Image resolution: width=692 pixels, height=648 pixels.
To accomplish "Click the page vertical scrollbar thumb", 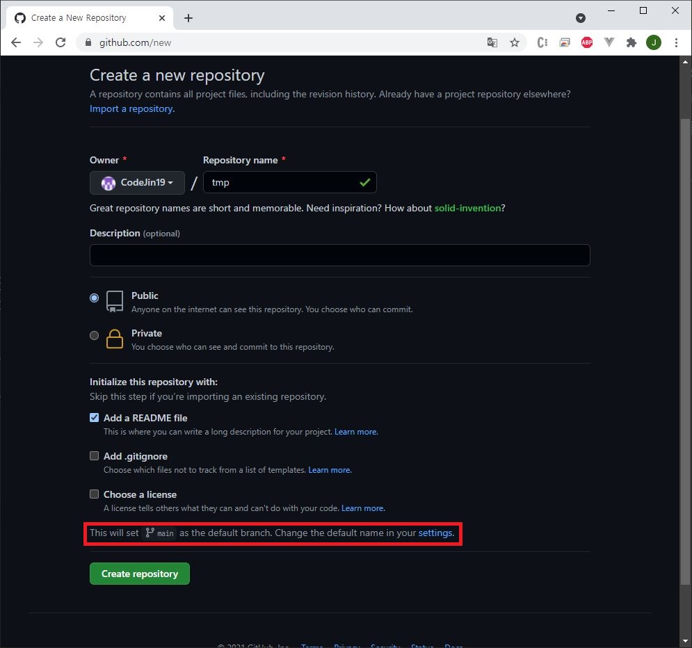I will click(685, 352).
